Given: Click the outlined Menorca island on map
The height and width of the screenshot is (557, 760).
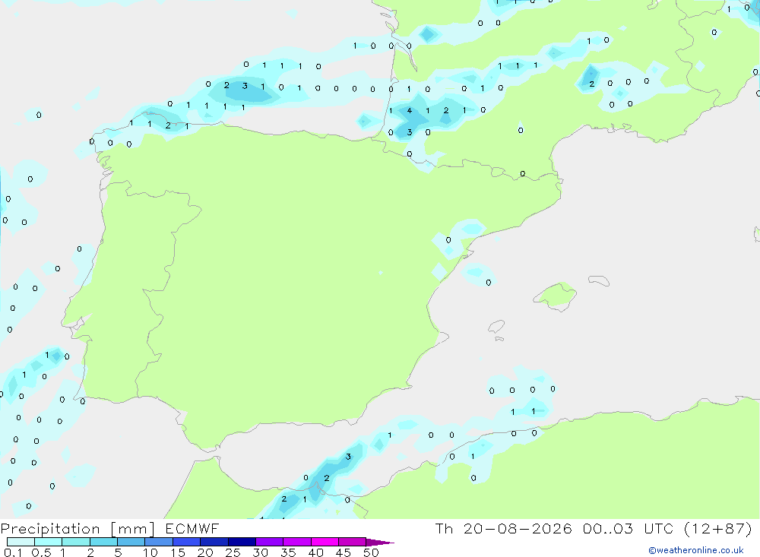Looking at the screenshot, I should [599, 280].
